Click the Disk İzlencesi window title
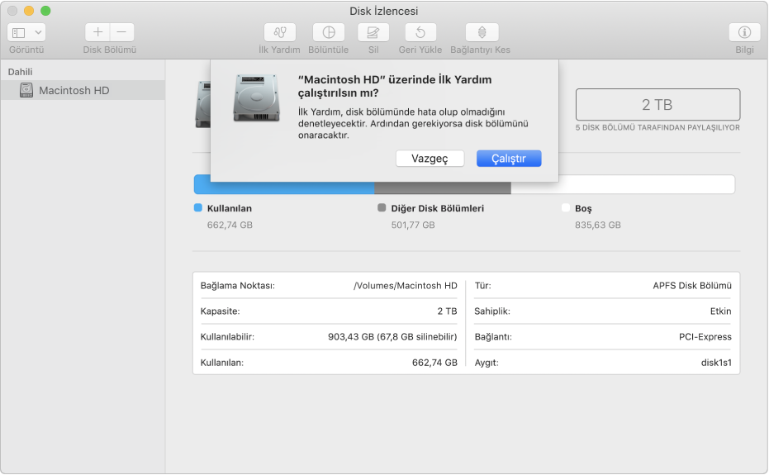 point(384,11)
